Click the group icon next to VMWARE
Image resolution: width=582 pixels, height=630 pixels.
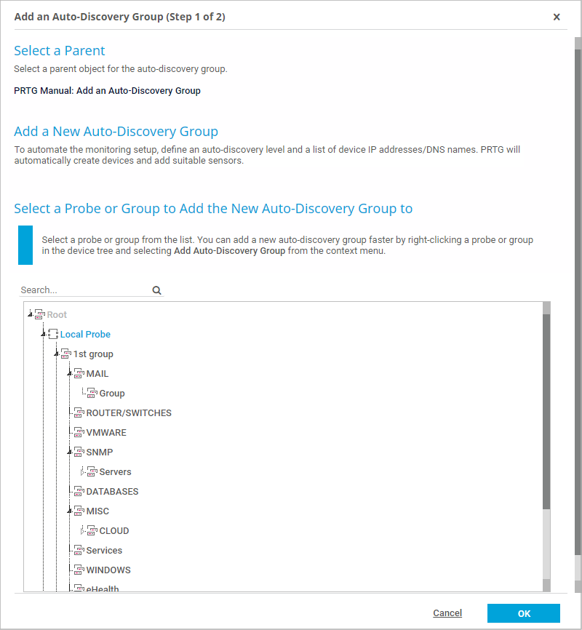79,433
